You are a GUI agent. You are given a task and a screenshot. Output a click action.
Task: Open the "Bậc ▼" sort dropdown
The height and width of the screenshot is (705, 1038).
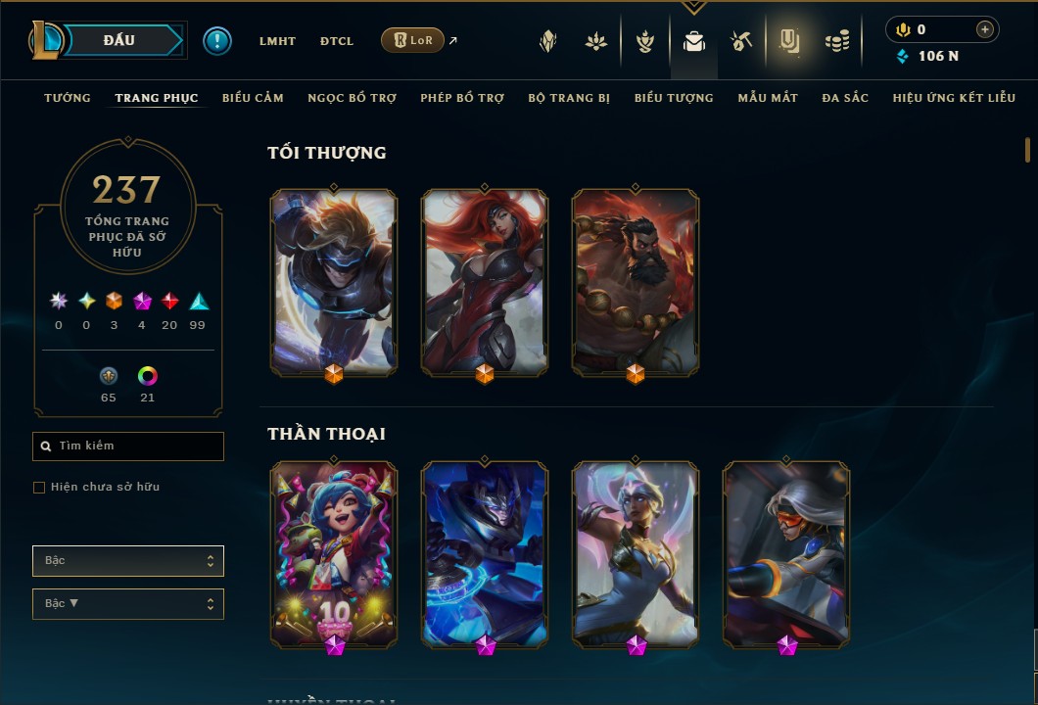[128, 604]
